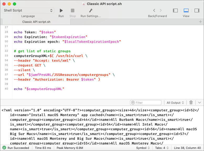Run the script with the Run button
The image size is (204, 151).
click(61, 11)
